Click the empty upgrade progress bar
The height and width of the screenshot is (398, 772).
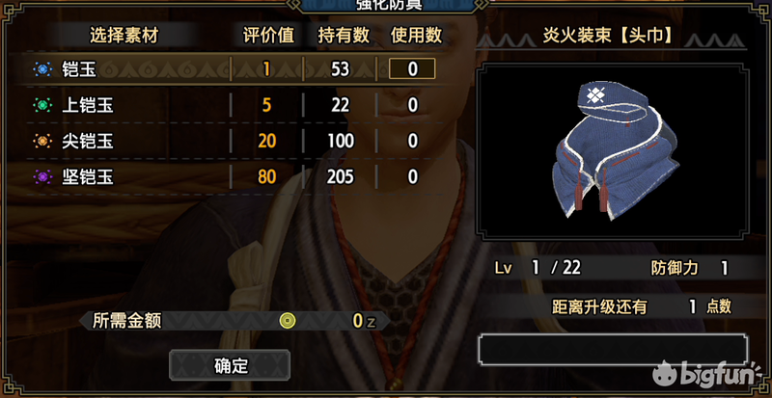pos(612,349)
